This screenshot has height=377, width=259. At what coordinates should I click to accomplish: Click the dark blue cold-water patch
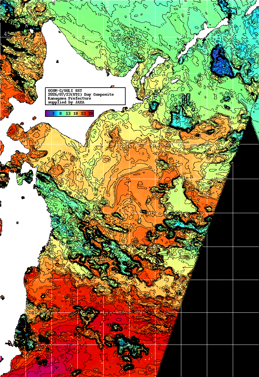(x=221, y=62)
